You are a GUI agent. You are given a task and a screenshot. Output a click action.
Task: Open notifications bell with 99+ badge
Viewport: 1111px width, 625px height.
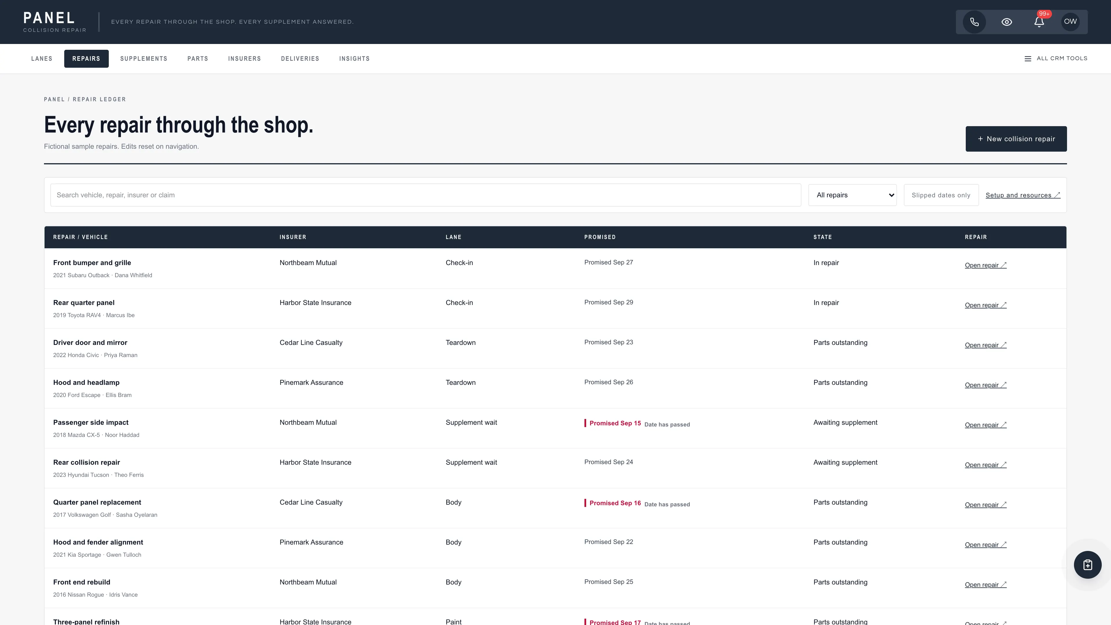[x=1040, y=22]
